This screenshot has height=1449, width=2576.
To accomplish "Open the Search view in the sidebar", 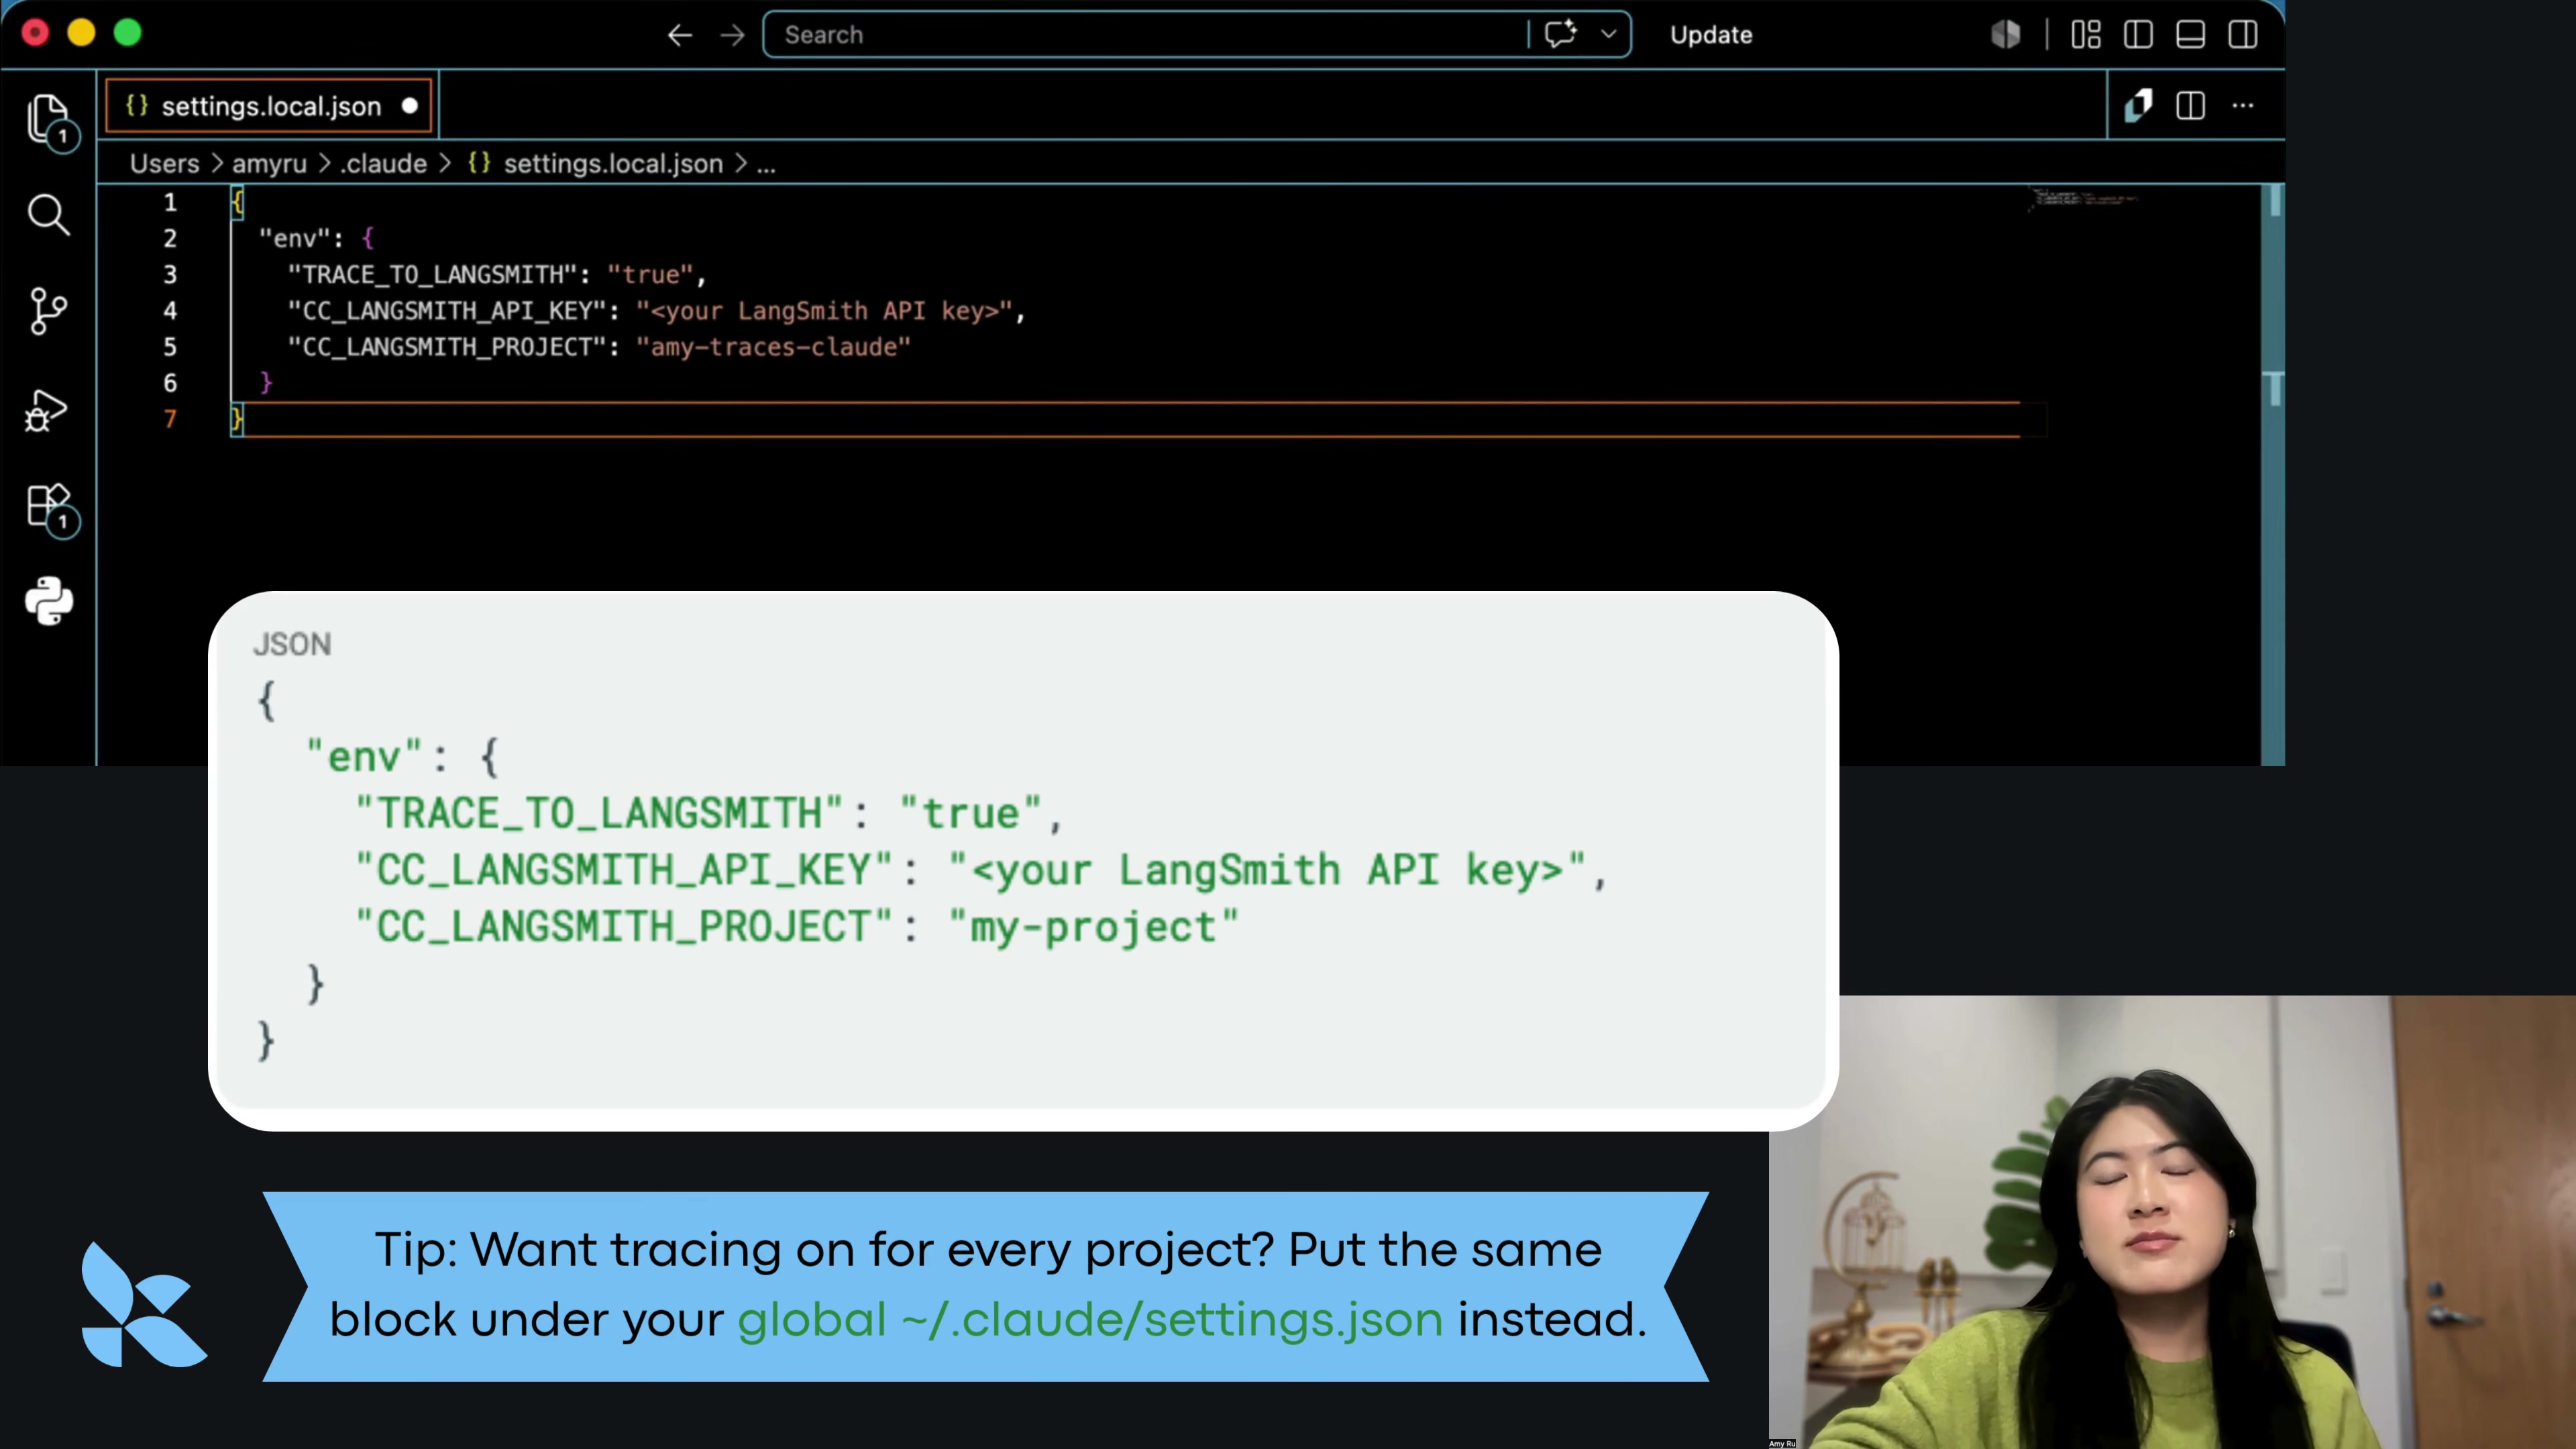I will coord(48,214).
